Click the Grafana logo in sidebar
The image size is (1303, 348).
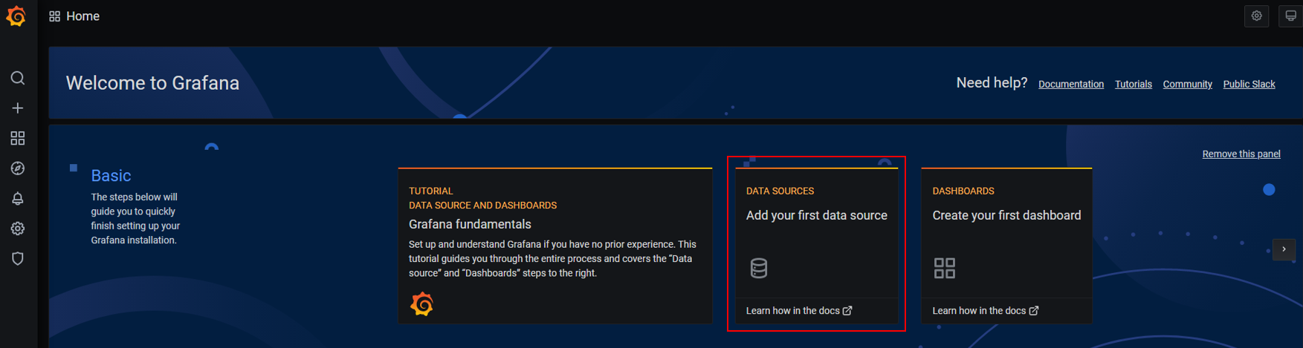pos(16,16)
